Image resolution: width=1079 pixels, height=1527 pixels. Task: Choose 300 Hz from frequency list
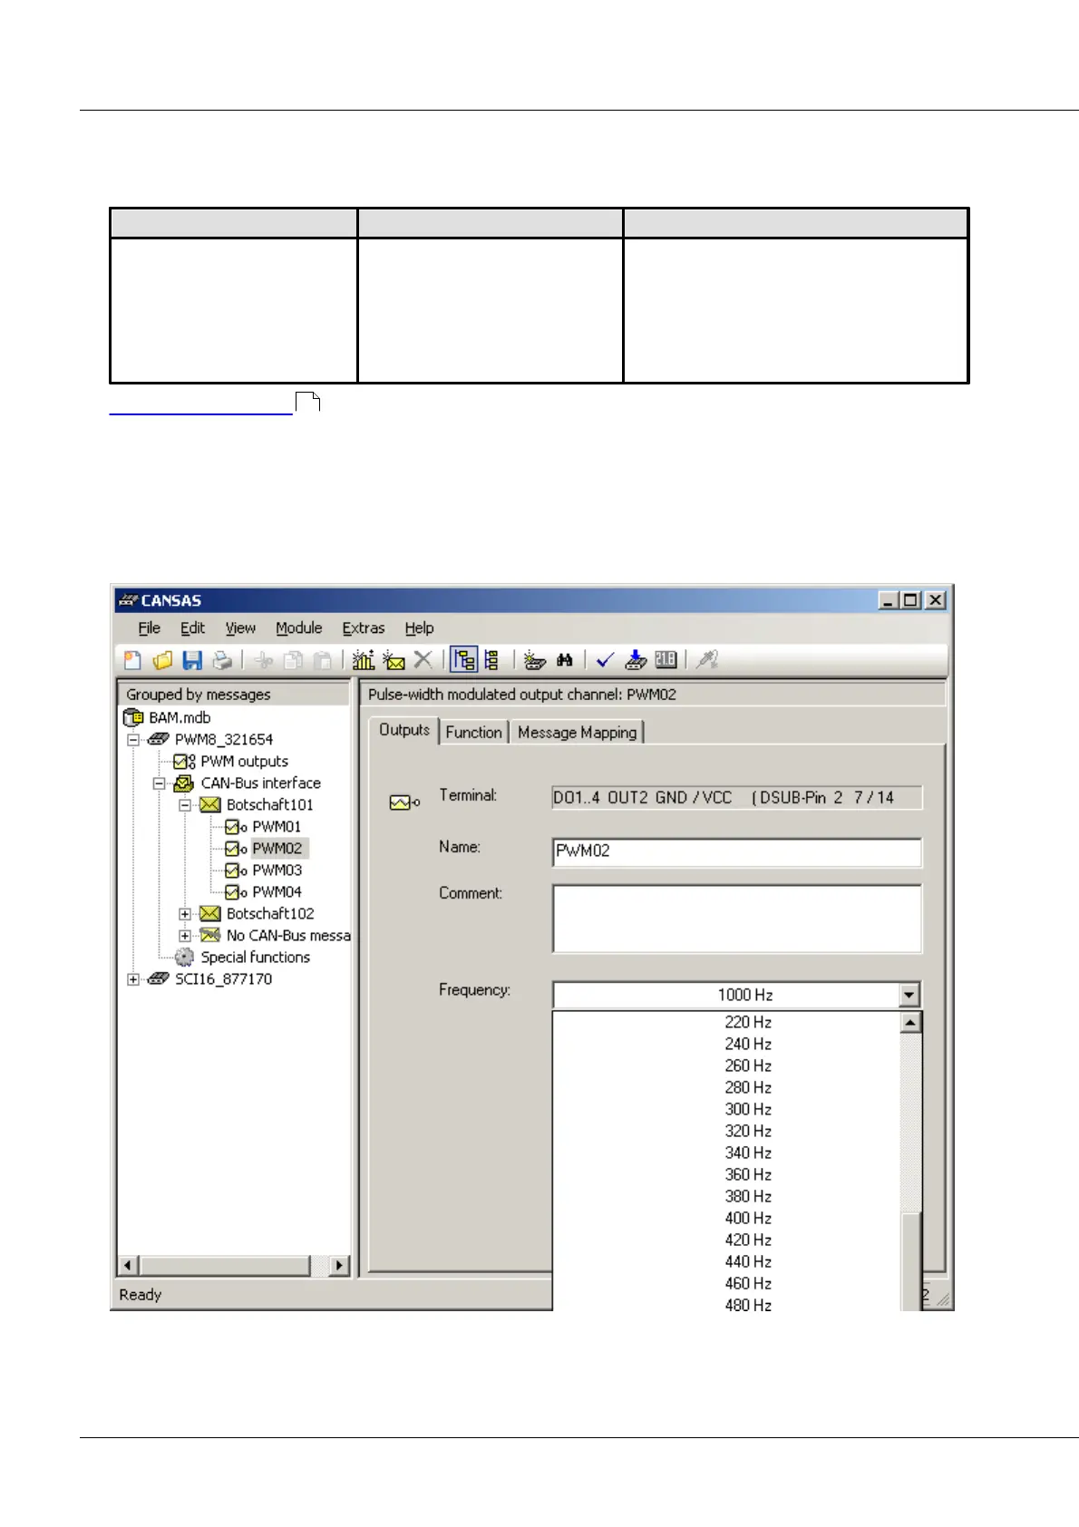pyautogui.click(x=748, y=1109)
